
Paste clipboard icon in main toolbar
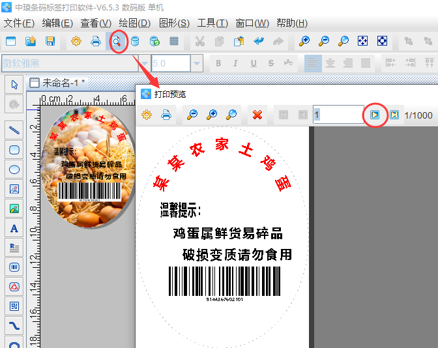click(239, 41)
